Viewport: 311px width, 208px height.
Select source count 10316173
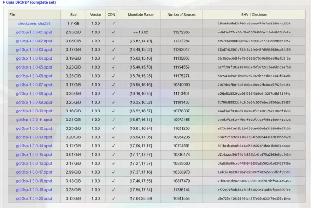pyautogui.click(x=181, y=154)
